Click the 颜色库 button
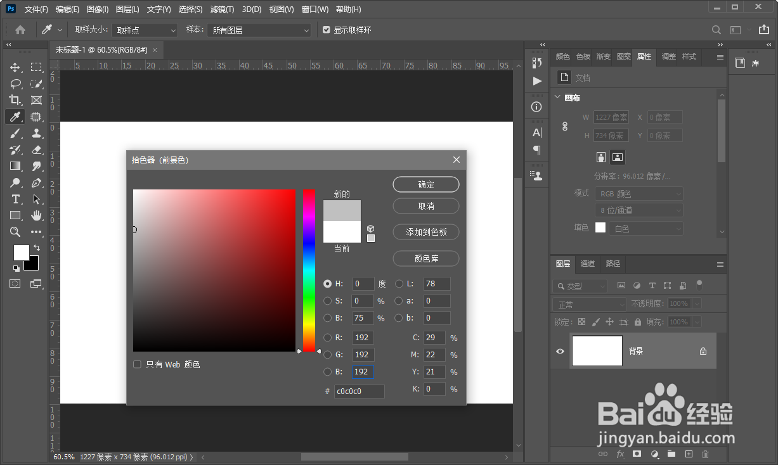Viewport: 778px width, 465px height. click(426, 258)
